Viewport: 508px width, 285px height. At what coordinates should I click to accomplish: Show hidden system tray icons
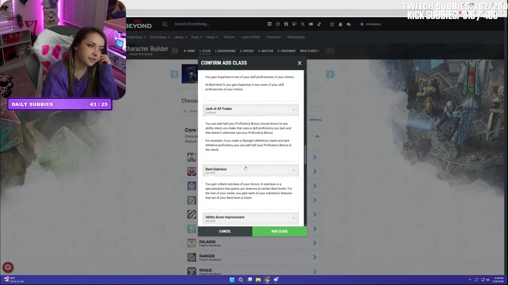tap(470, 280)
